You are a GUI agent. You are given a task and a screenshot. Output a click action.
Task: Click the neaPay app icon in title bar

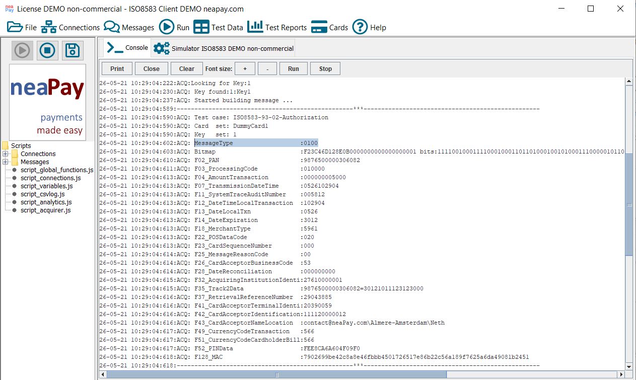pos(9,9)
